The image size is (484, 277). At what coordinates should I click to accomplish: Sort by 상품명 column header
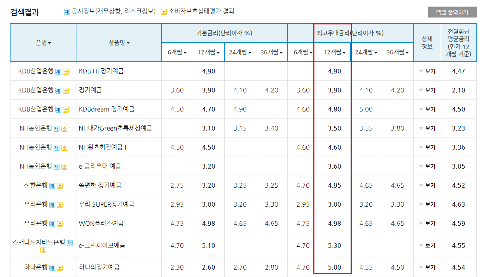click(x=119, y=43)
